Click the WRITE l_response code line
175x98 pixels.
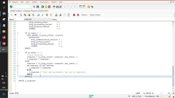point(27,81)
